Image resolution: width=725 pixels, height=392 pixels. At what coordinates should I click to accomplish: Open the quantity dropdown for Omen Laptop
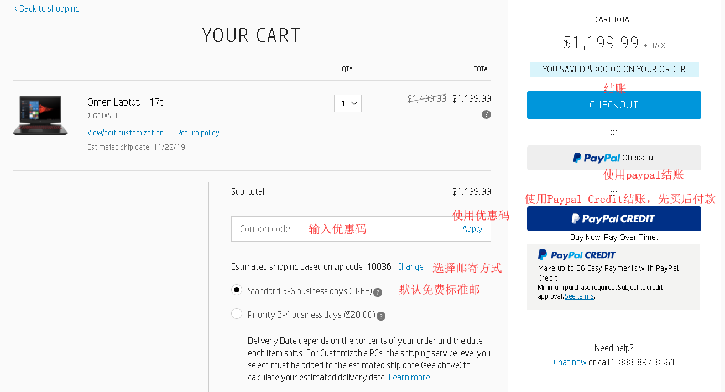(x=348, y=103)
